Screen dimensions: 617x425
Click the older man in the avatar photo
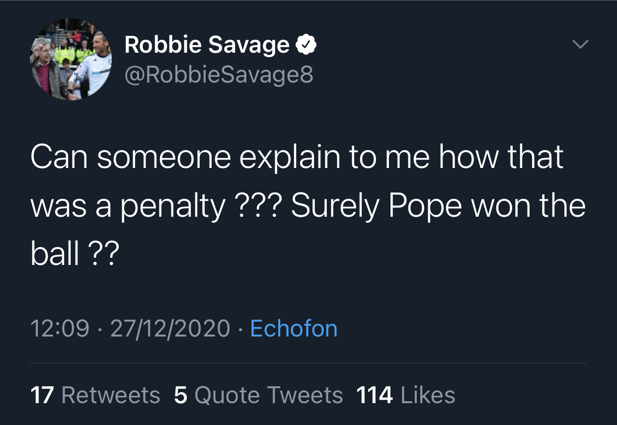click(x=46, y=67)
